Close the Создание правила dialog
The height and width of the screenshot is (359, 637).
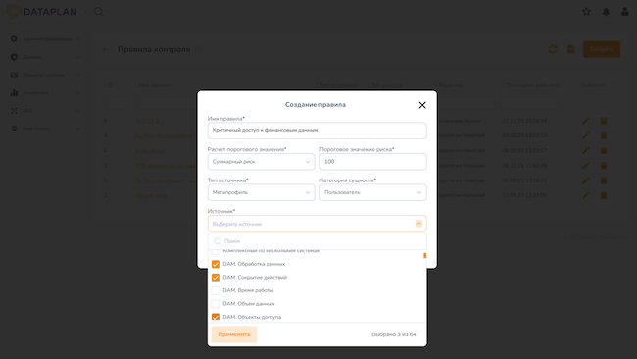tap(422, 105)
